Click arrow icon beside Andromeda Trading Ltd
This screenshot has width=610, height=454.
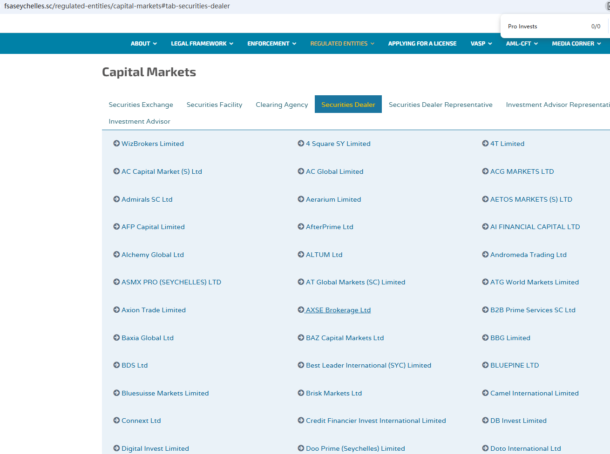point(485,255)
